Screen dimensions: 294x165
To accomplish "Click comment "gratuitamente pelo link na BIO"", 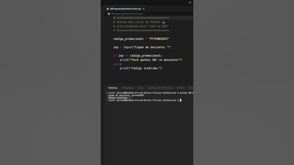I will click(140, 27).
